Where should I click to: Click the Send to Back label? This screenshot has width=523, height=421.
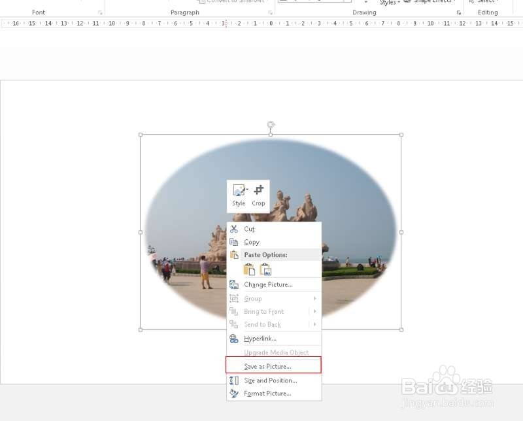[x=263, y=325]
